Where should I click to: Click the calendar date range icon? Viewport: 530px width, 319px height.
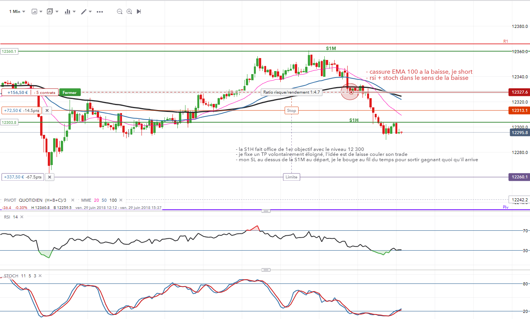pos(34,11)
